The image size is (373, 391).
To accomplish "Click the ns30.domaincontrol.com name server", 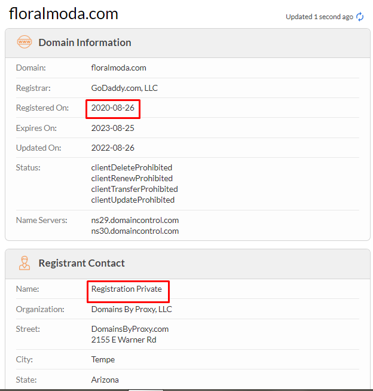I will [135, 231].
